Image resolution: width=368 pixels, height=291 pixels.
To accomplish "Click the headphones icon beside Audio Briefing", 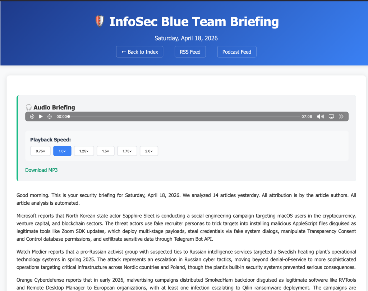I will (29, 107).
